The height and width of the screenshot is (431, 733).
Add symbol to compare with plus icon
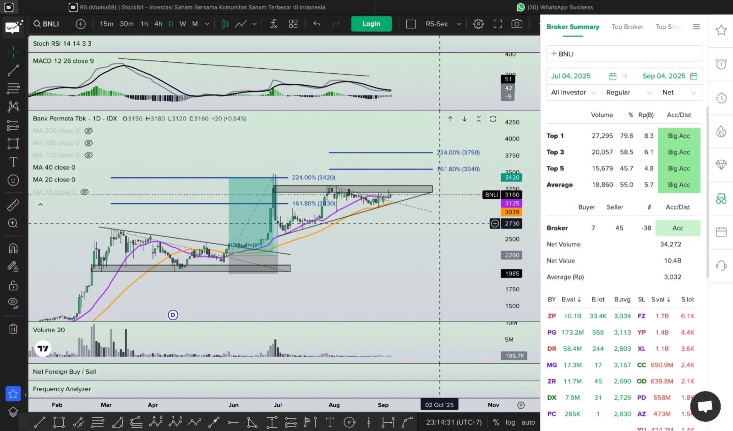point(81,24)
